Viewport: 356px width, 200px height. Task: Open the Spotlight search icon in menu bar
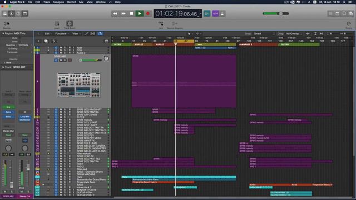click(344, 2)
